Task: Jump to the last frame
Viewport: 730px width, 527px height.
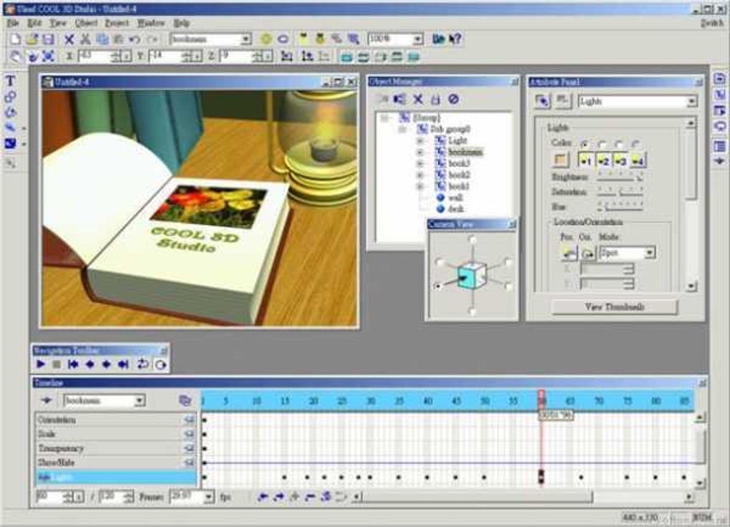Action: [x=123, y=364]
